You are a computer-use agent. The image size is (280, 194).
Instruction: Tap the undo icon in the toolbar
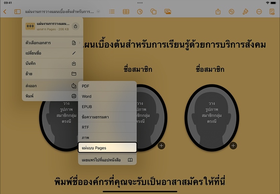click(x=231, y=12)
